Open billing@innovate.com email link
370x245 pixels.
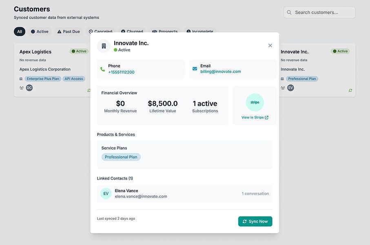coord(221,71)
